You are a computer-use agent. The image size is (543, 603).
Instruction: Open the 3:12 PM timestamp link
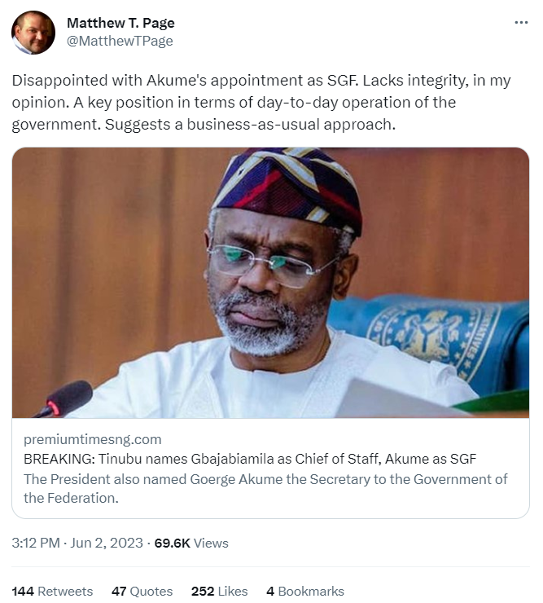tap(36, 543)
